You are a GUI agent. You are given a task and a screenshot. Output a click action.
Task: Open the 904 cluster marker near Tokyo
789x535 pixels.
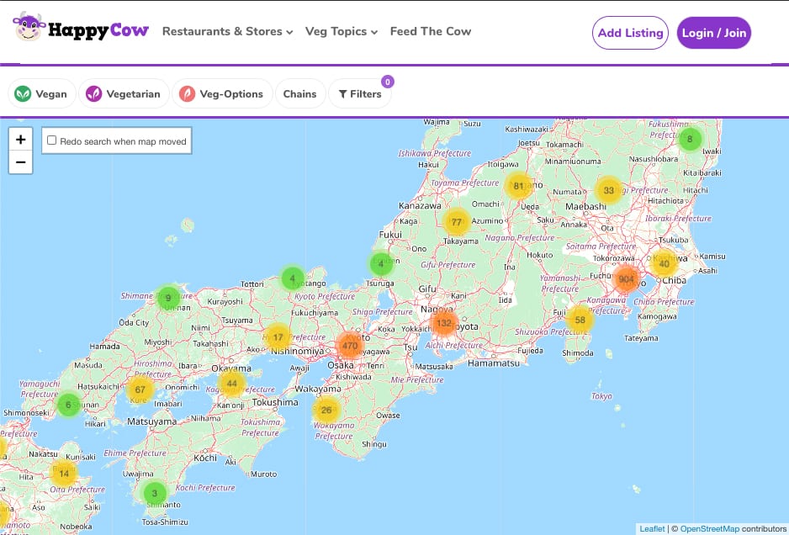(x=626, y=278)
